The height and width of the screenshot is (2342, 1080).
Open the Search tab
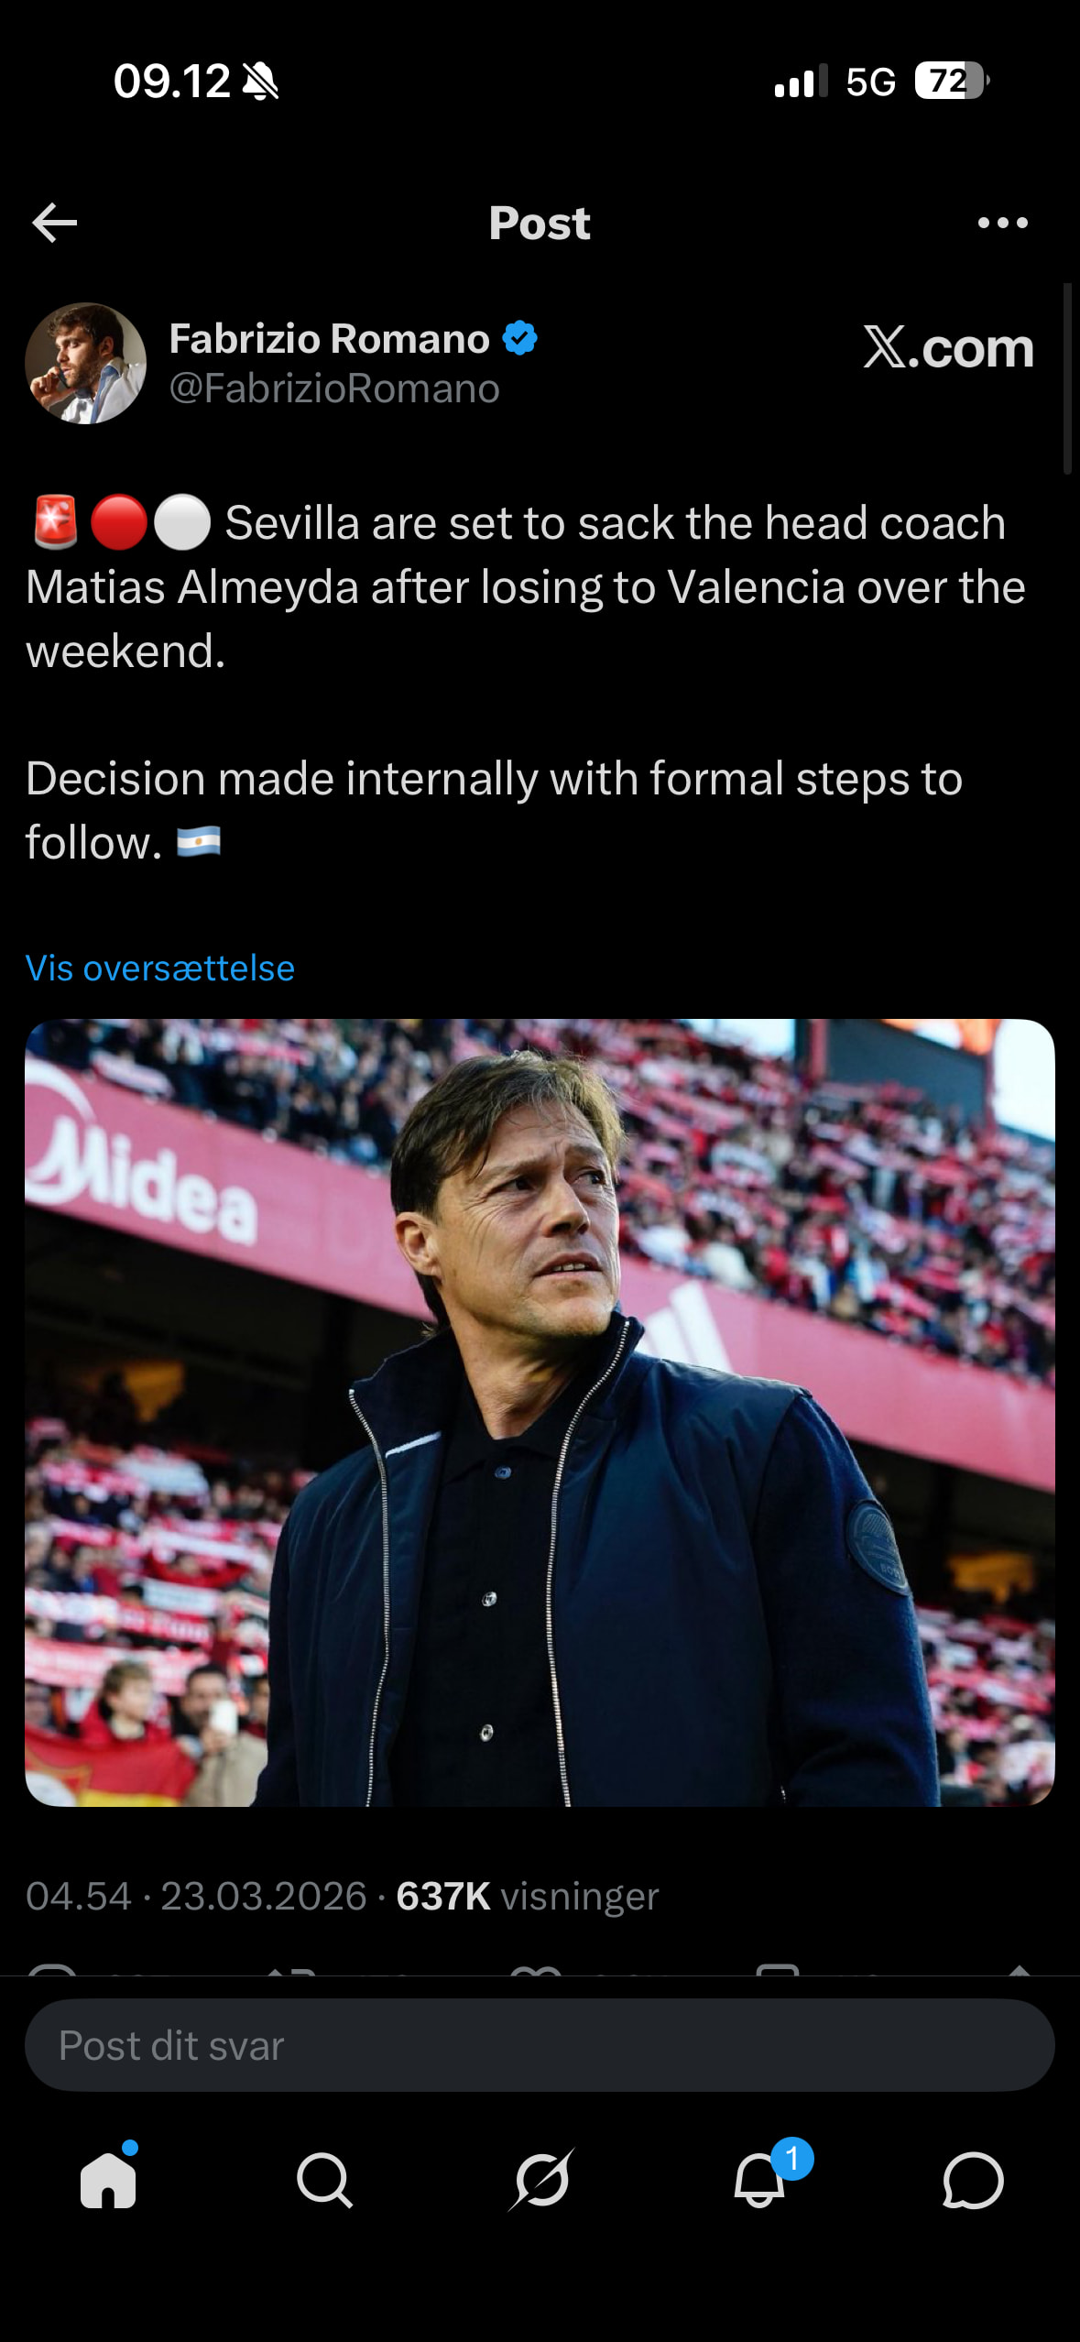(324, 2179)
